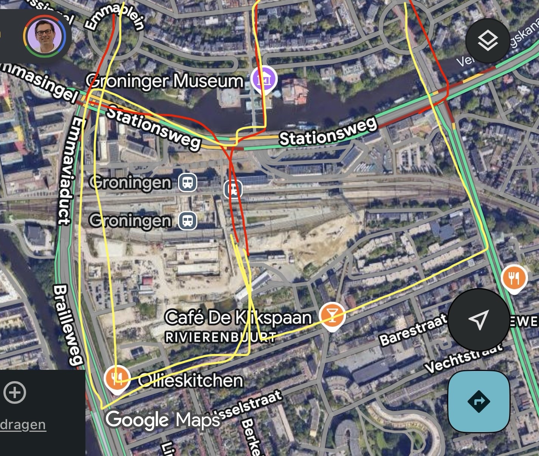The width and height of the screenshot is (539, 456).
Task: Open the Google account profile picture
Action: 45,36
